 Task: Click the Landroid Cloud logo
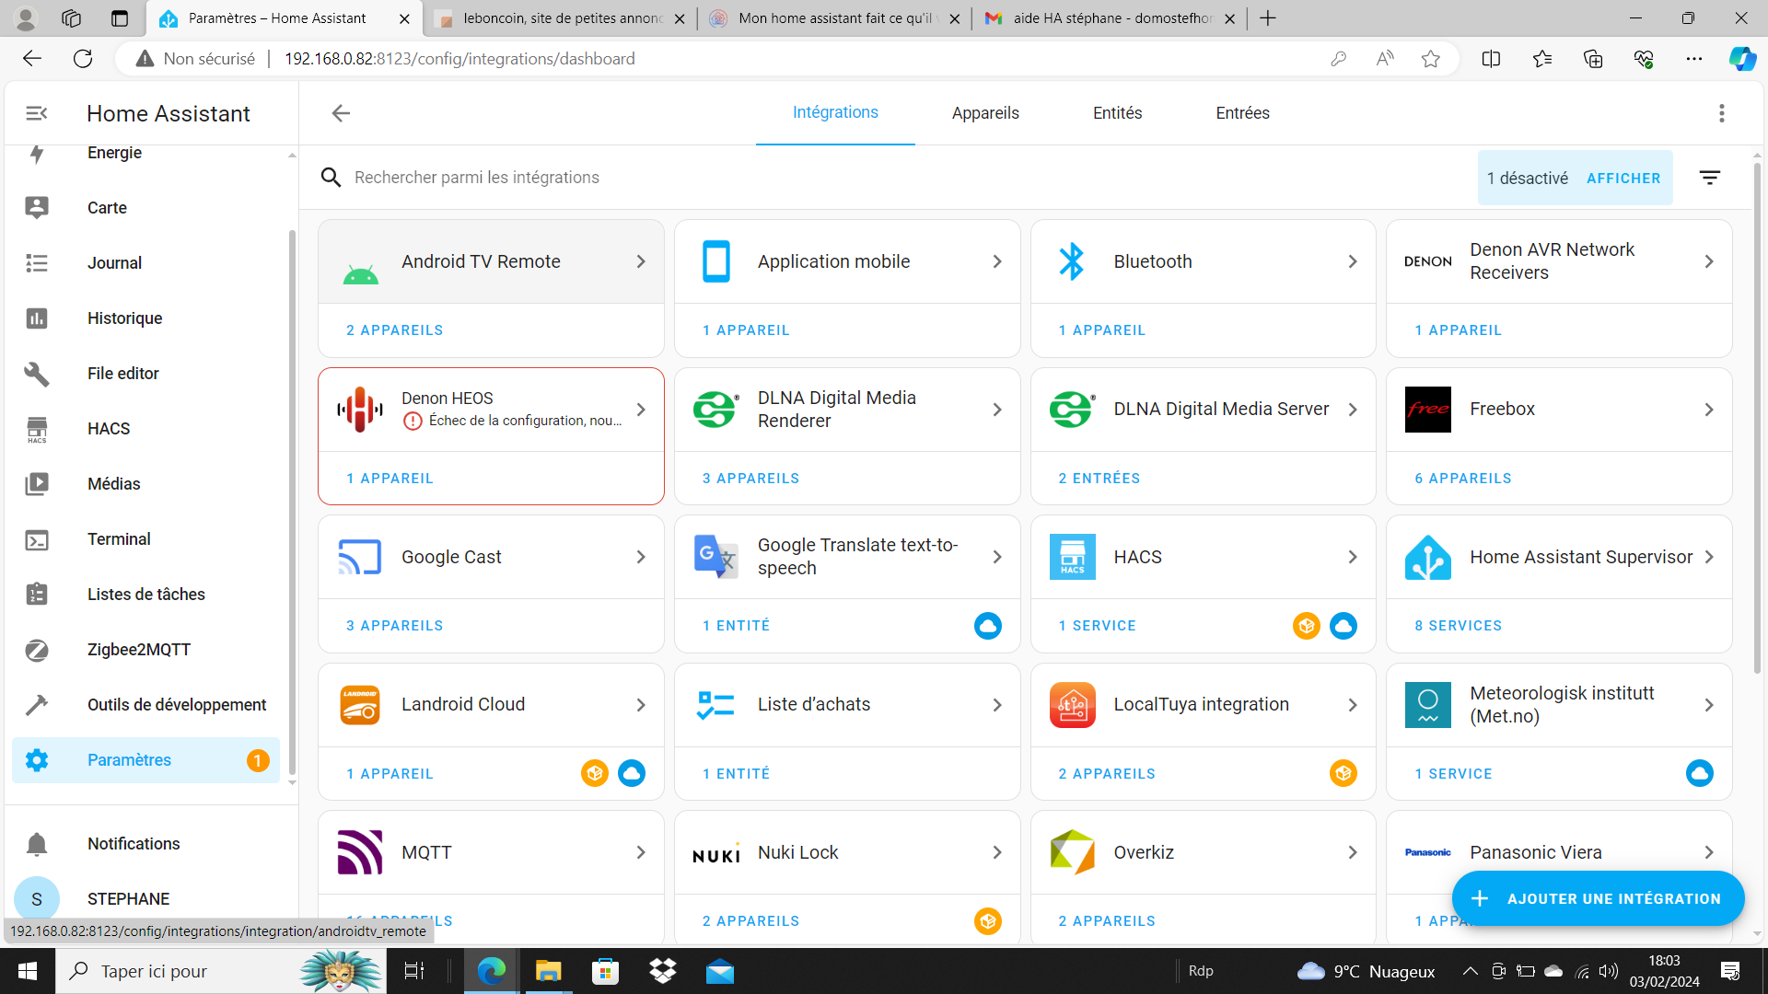point(360,705)
